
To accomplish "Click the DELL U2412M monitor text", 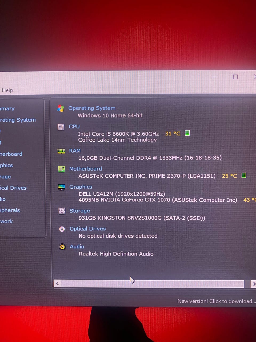I will 122,194.
